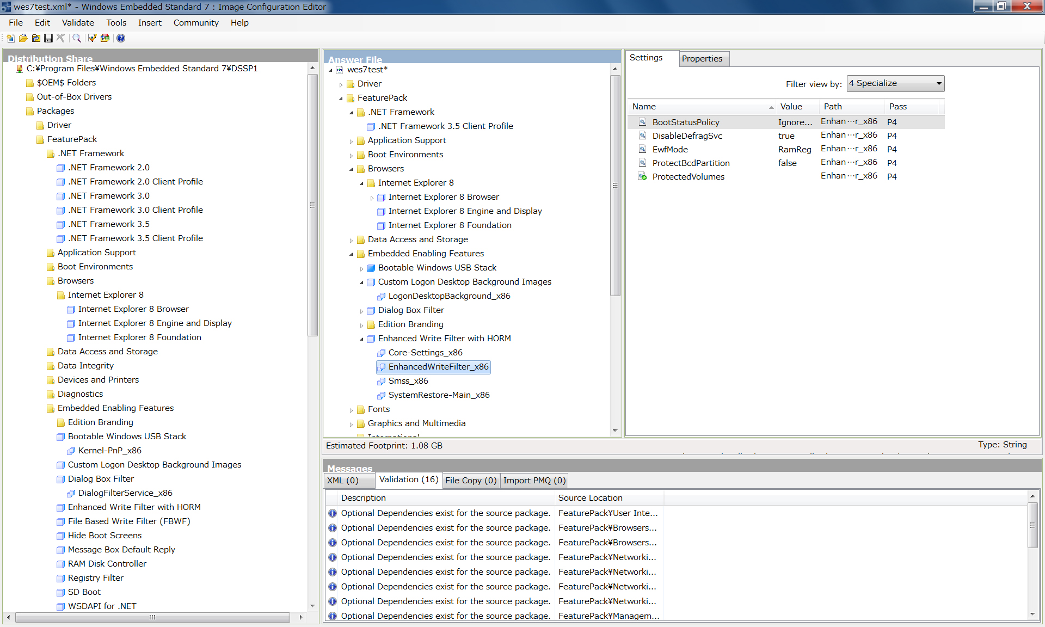Open the Import PMQ (0) tab
The image size is (1045, 627).
pyautogui.click(x=534, y=481)
